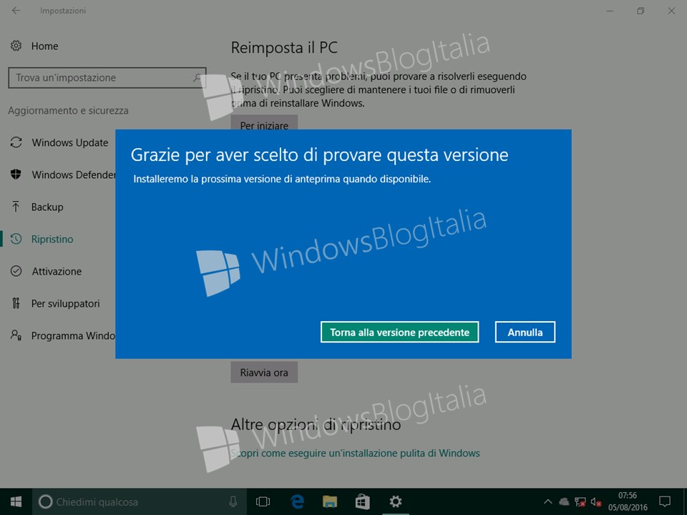Close the Impostazioni window

671,11
